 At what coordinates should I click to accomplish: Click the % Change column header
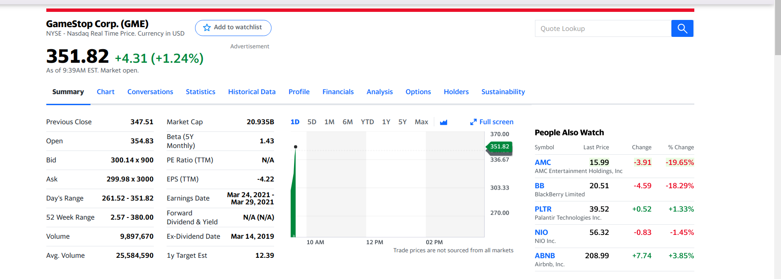(681, 148)
